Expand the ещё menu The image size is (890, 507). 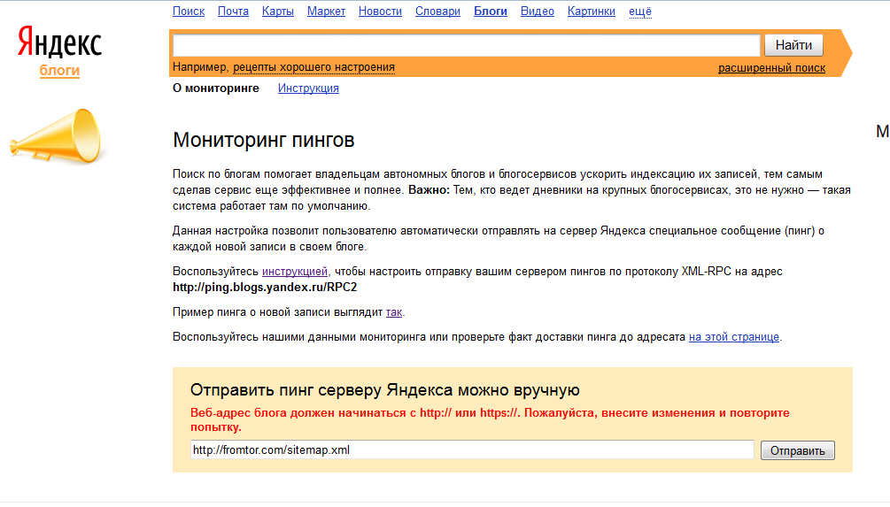[640, 12]
